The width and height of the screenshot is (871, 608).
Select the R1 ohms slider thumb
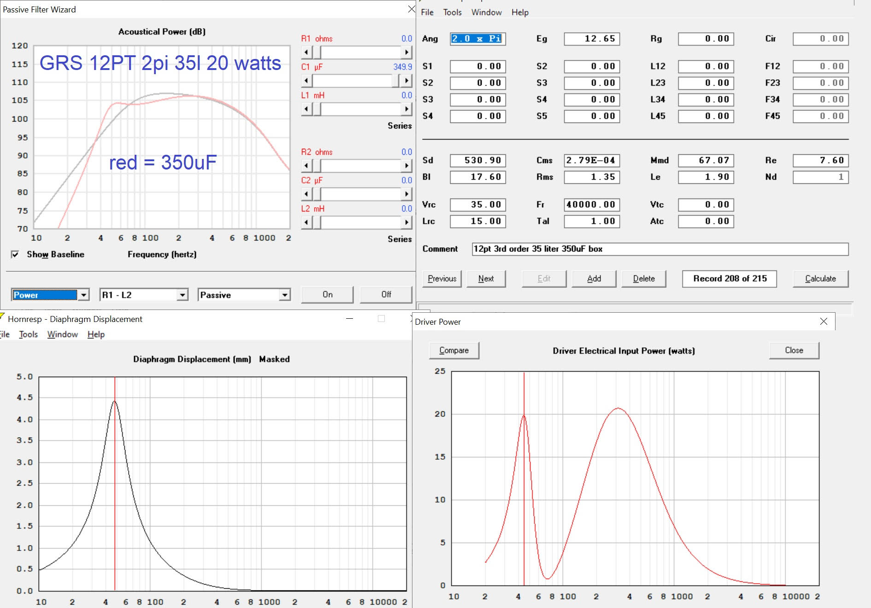(x=317, y=52)
